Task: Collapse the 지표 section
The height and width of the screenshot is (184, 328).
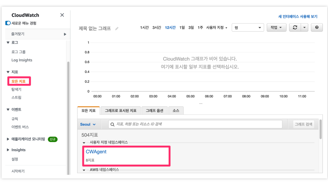Action: 8,72
